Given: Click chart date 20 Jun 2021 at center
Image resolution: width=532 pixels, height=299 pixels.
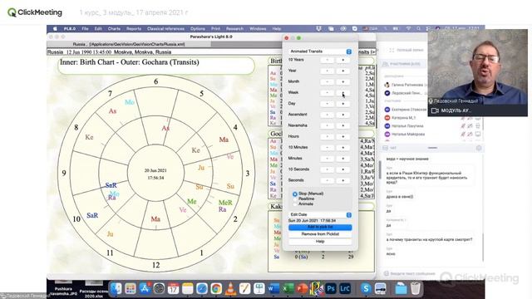Looking at the screenshot, I should click(155, 170).
